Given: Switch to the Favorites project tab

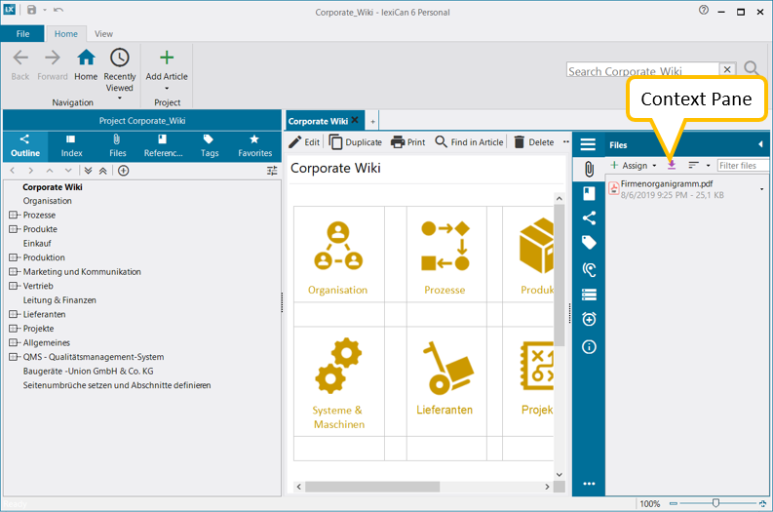Looking at the screenshot, I should coord(254,146).
